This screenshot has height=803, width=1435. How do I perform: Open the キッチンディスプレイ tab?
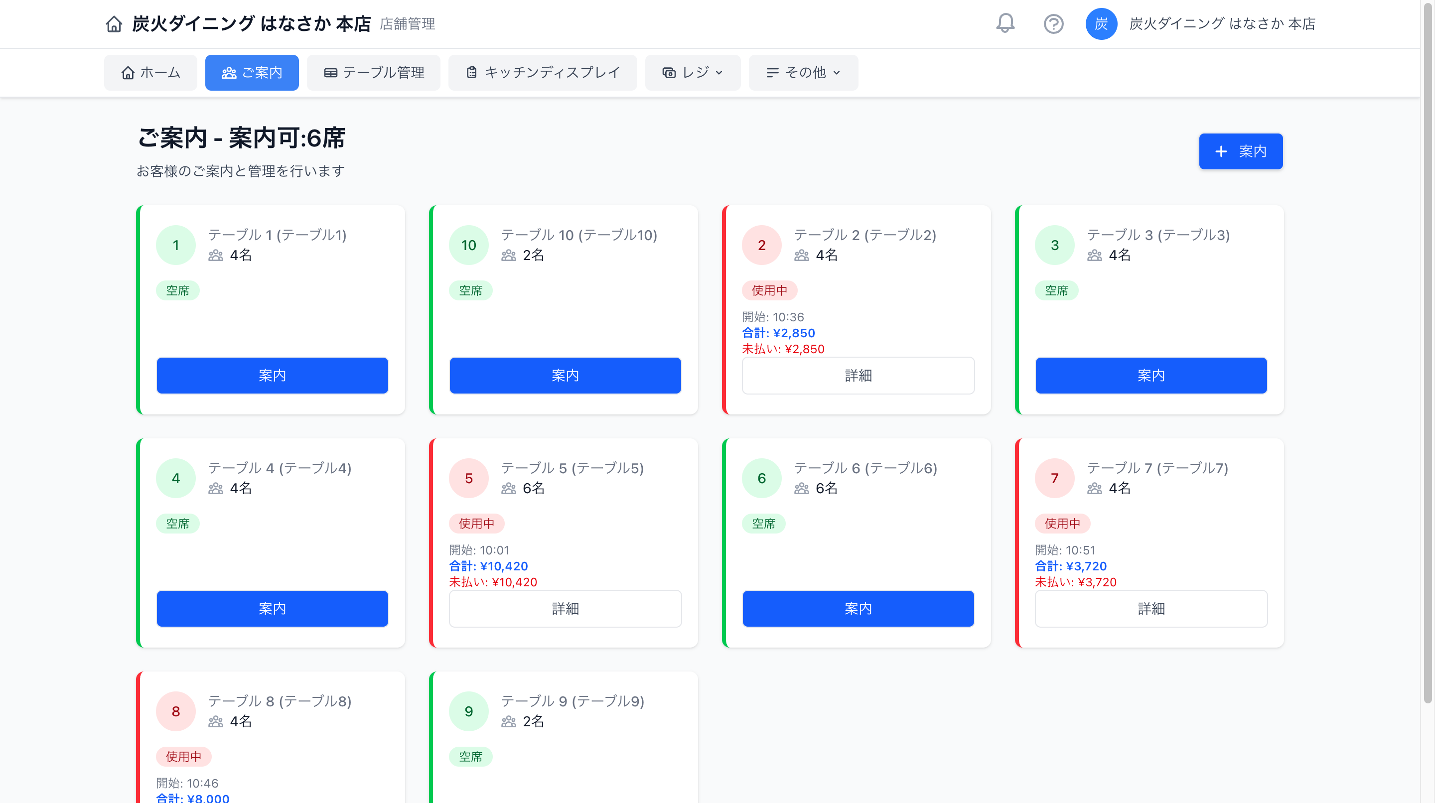[x=543, y=73]
